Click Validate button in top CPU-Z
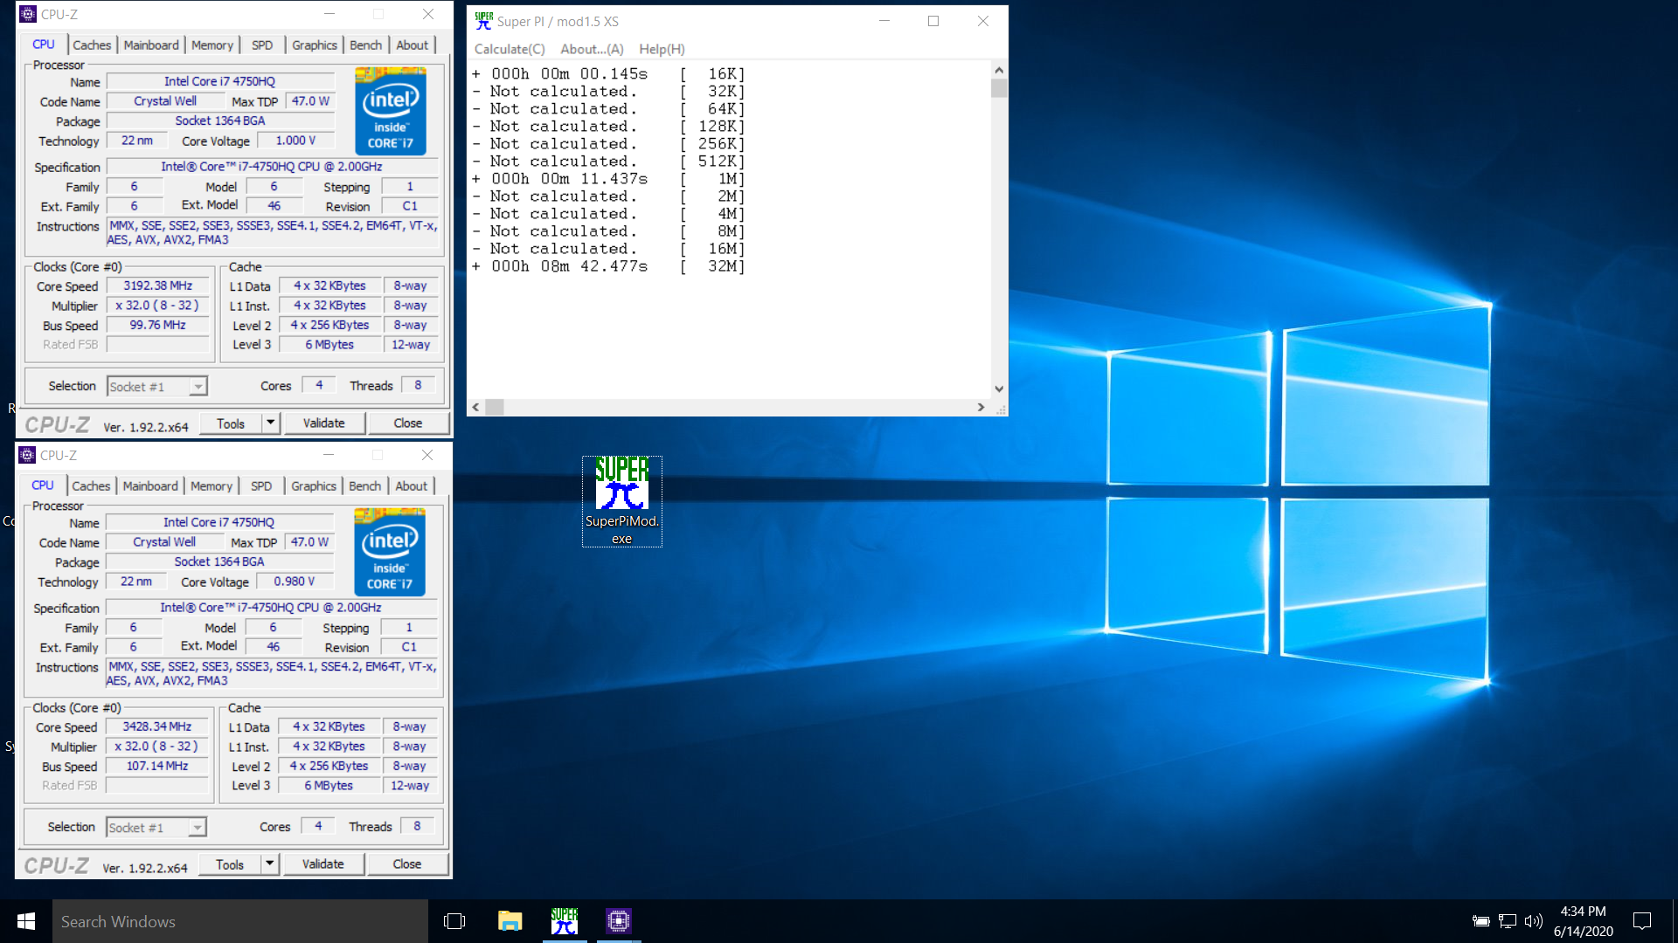 (324, 423)
